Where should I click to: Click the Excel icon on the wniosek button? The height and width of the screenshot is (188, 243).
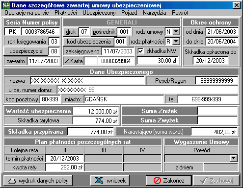tap(99, 181)
